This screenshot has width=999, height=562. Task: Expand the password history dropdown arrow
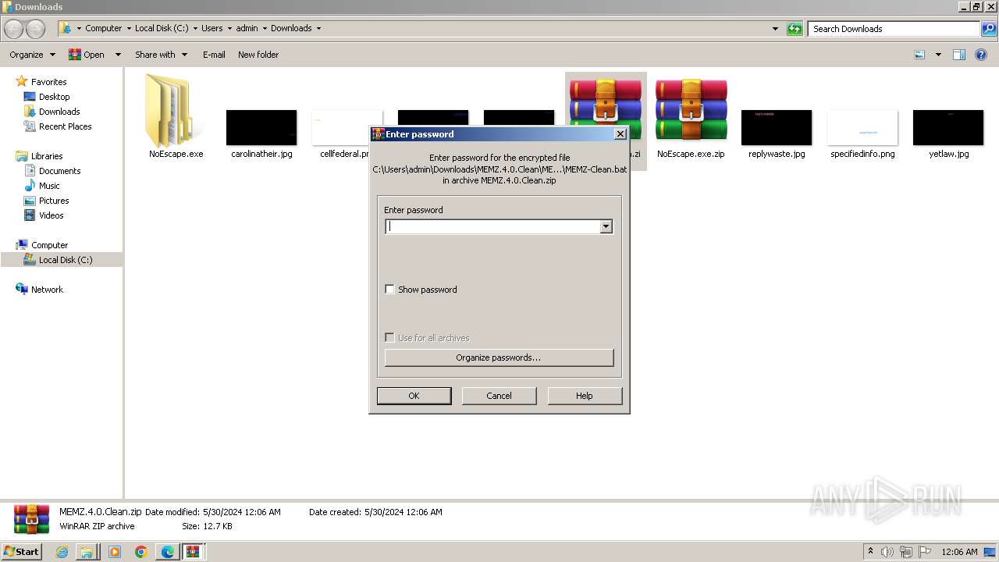606,226
